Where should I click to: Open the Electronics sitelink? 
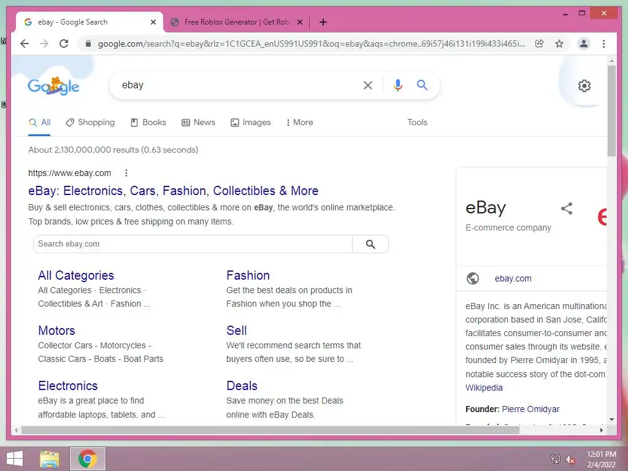[x=67, y=386]
